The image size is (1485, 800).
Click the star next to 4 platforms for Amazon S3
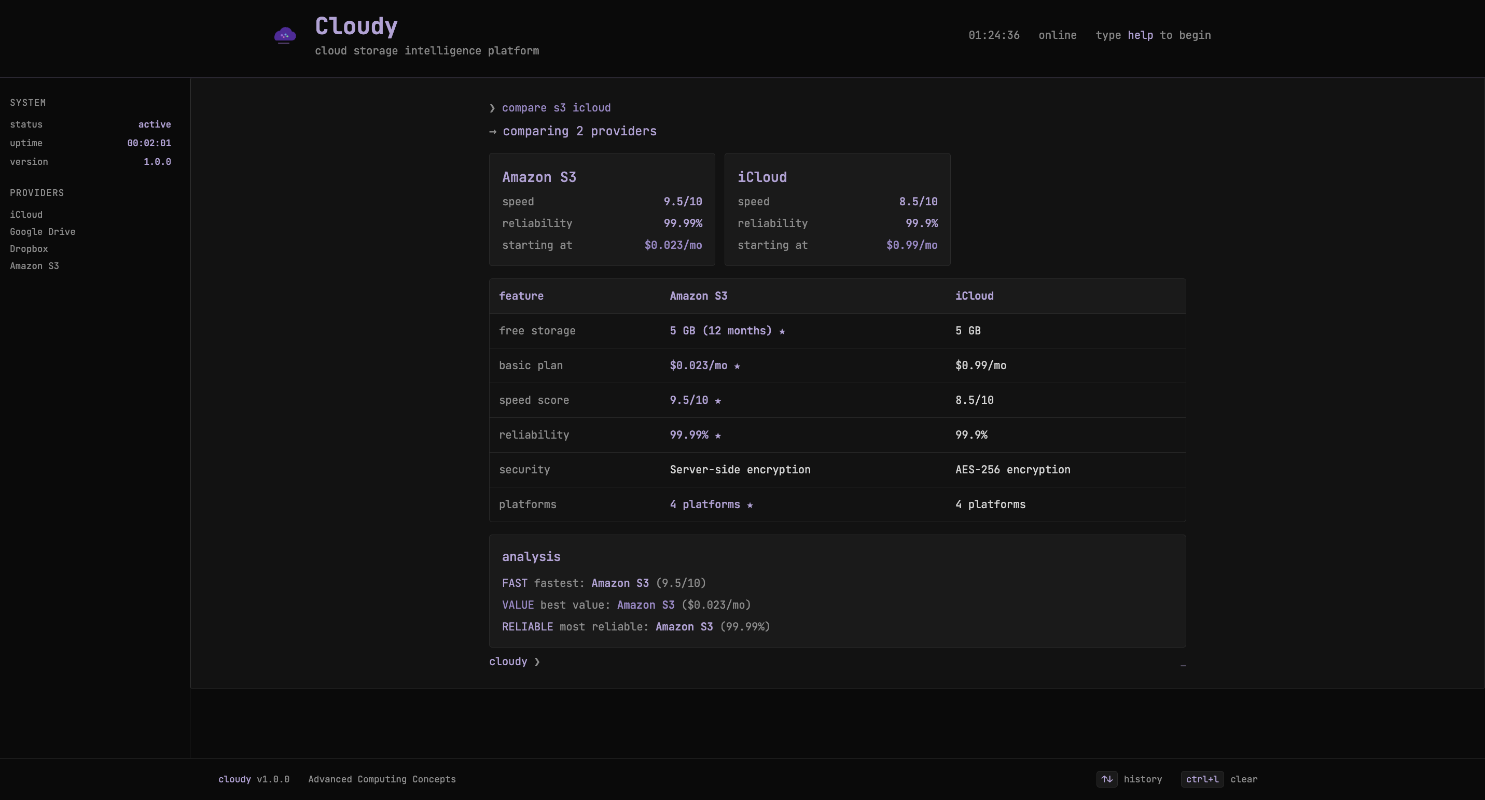[750, 505]
